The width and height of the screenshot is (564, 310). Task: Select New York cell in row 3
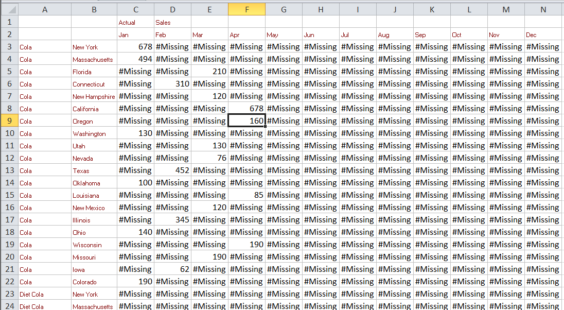(94, 47)
